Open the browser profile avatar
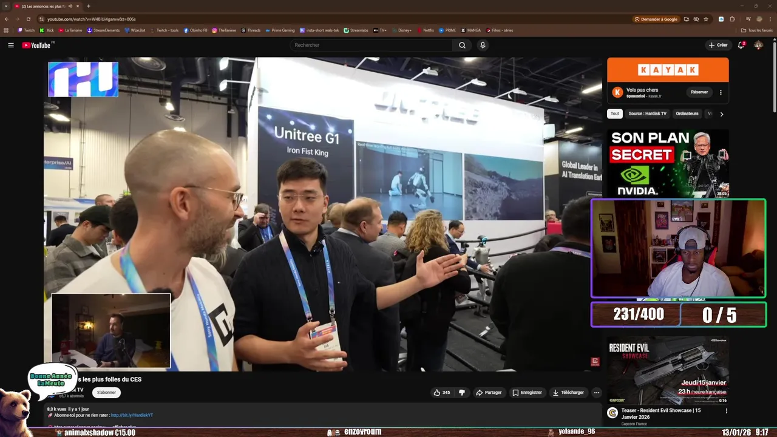The width and height of the screenshot is (777, 437). pos(759,19)
